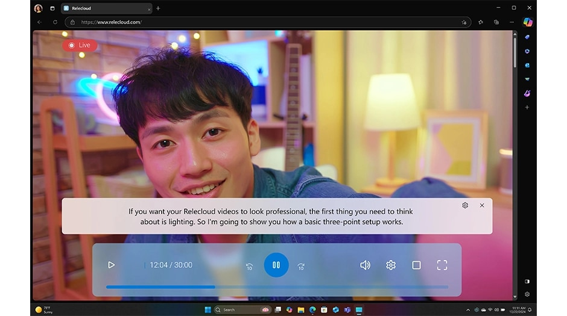Open the purple sidebar app icon
This screenshot has width=567, height=316.
(527, 93)
